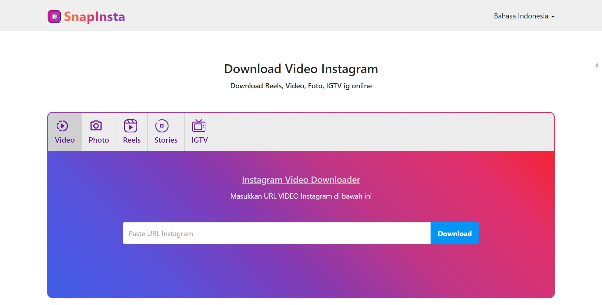602x305 pixels.
Task: Click the small side panel arrow
Action: pos(596,65)
